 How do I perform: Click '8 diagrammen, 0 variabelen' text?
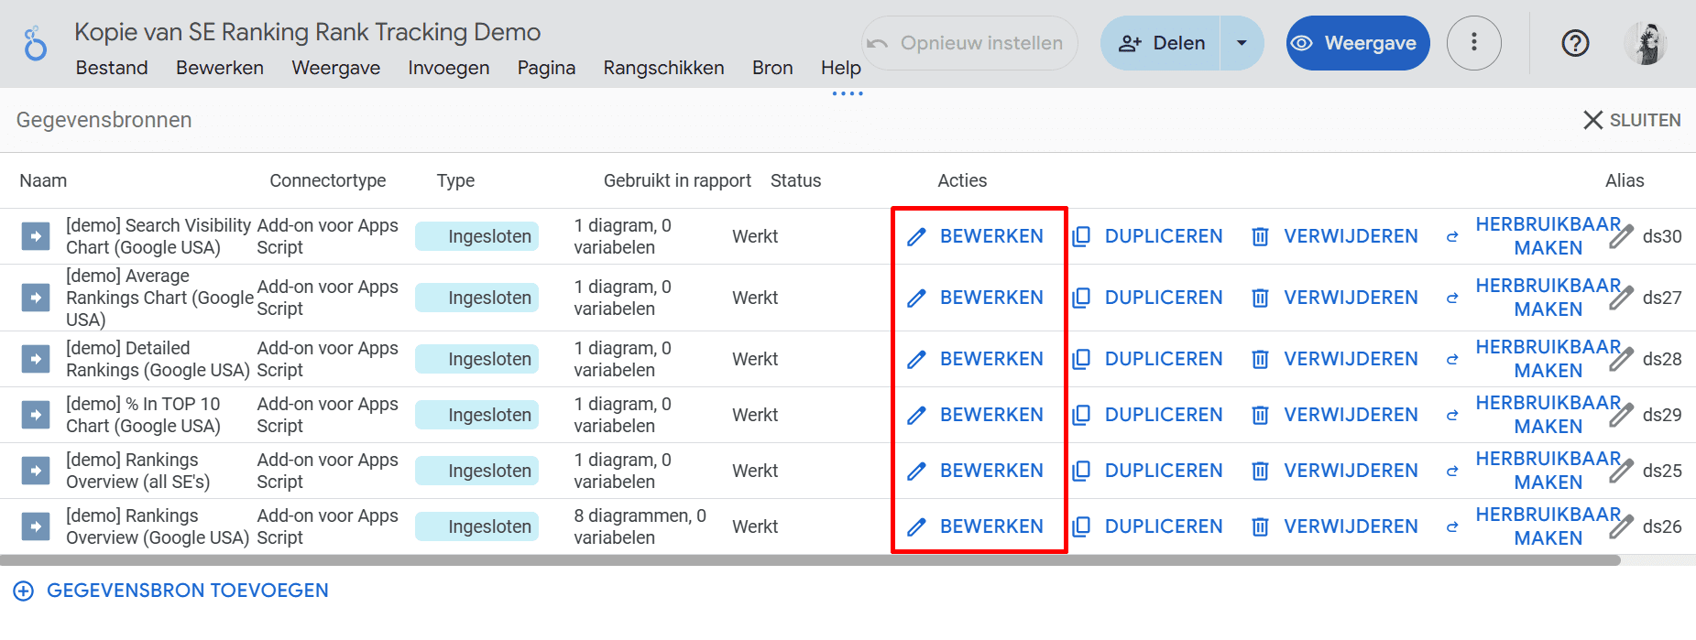[x=640, y=526]
